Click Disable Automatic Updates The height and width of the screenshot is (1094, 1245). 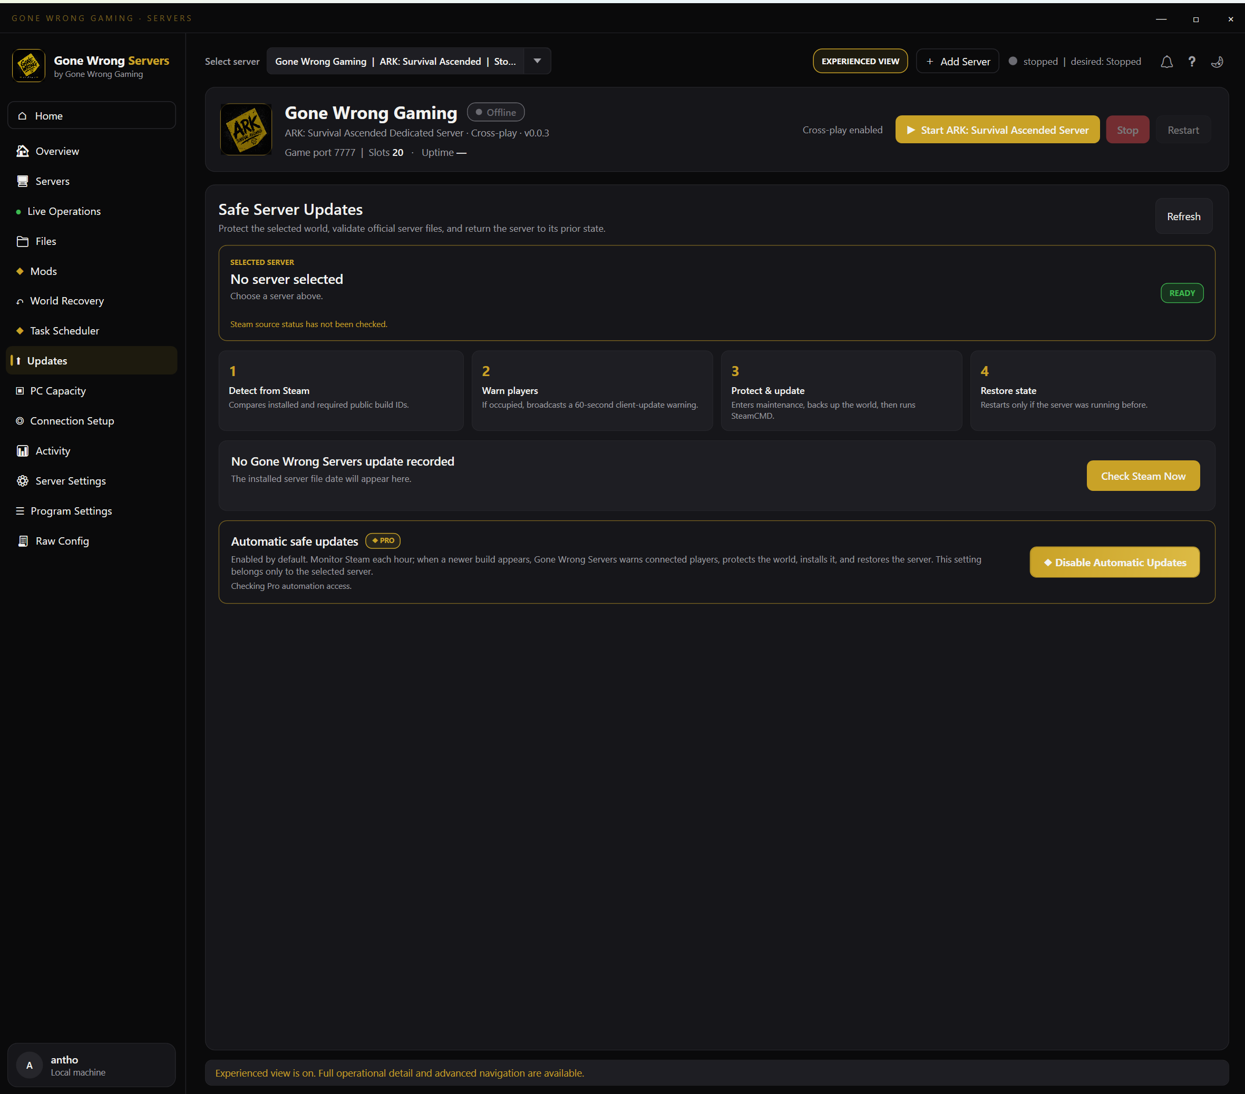click(x=1115, y=562)
